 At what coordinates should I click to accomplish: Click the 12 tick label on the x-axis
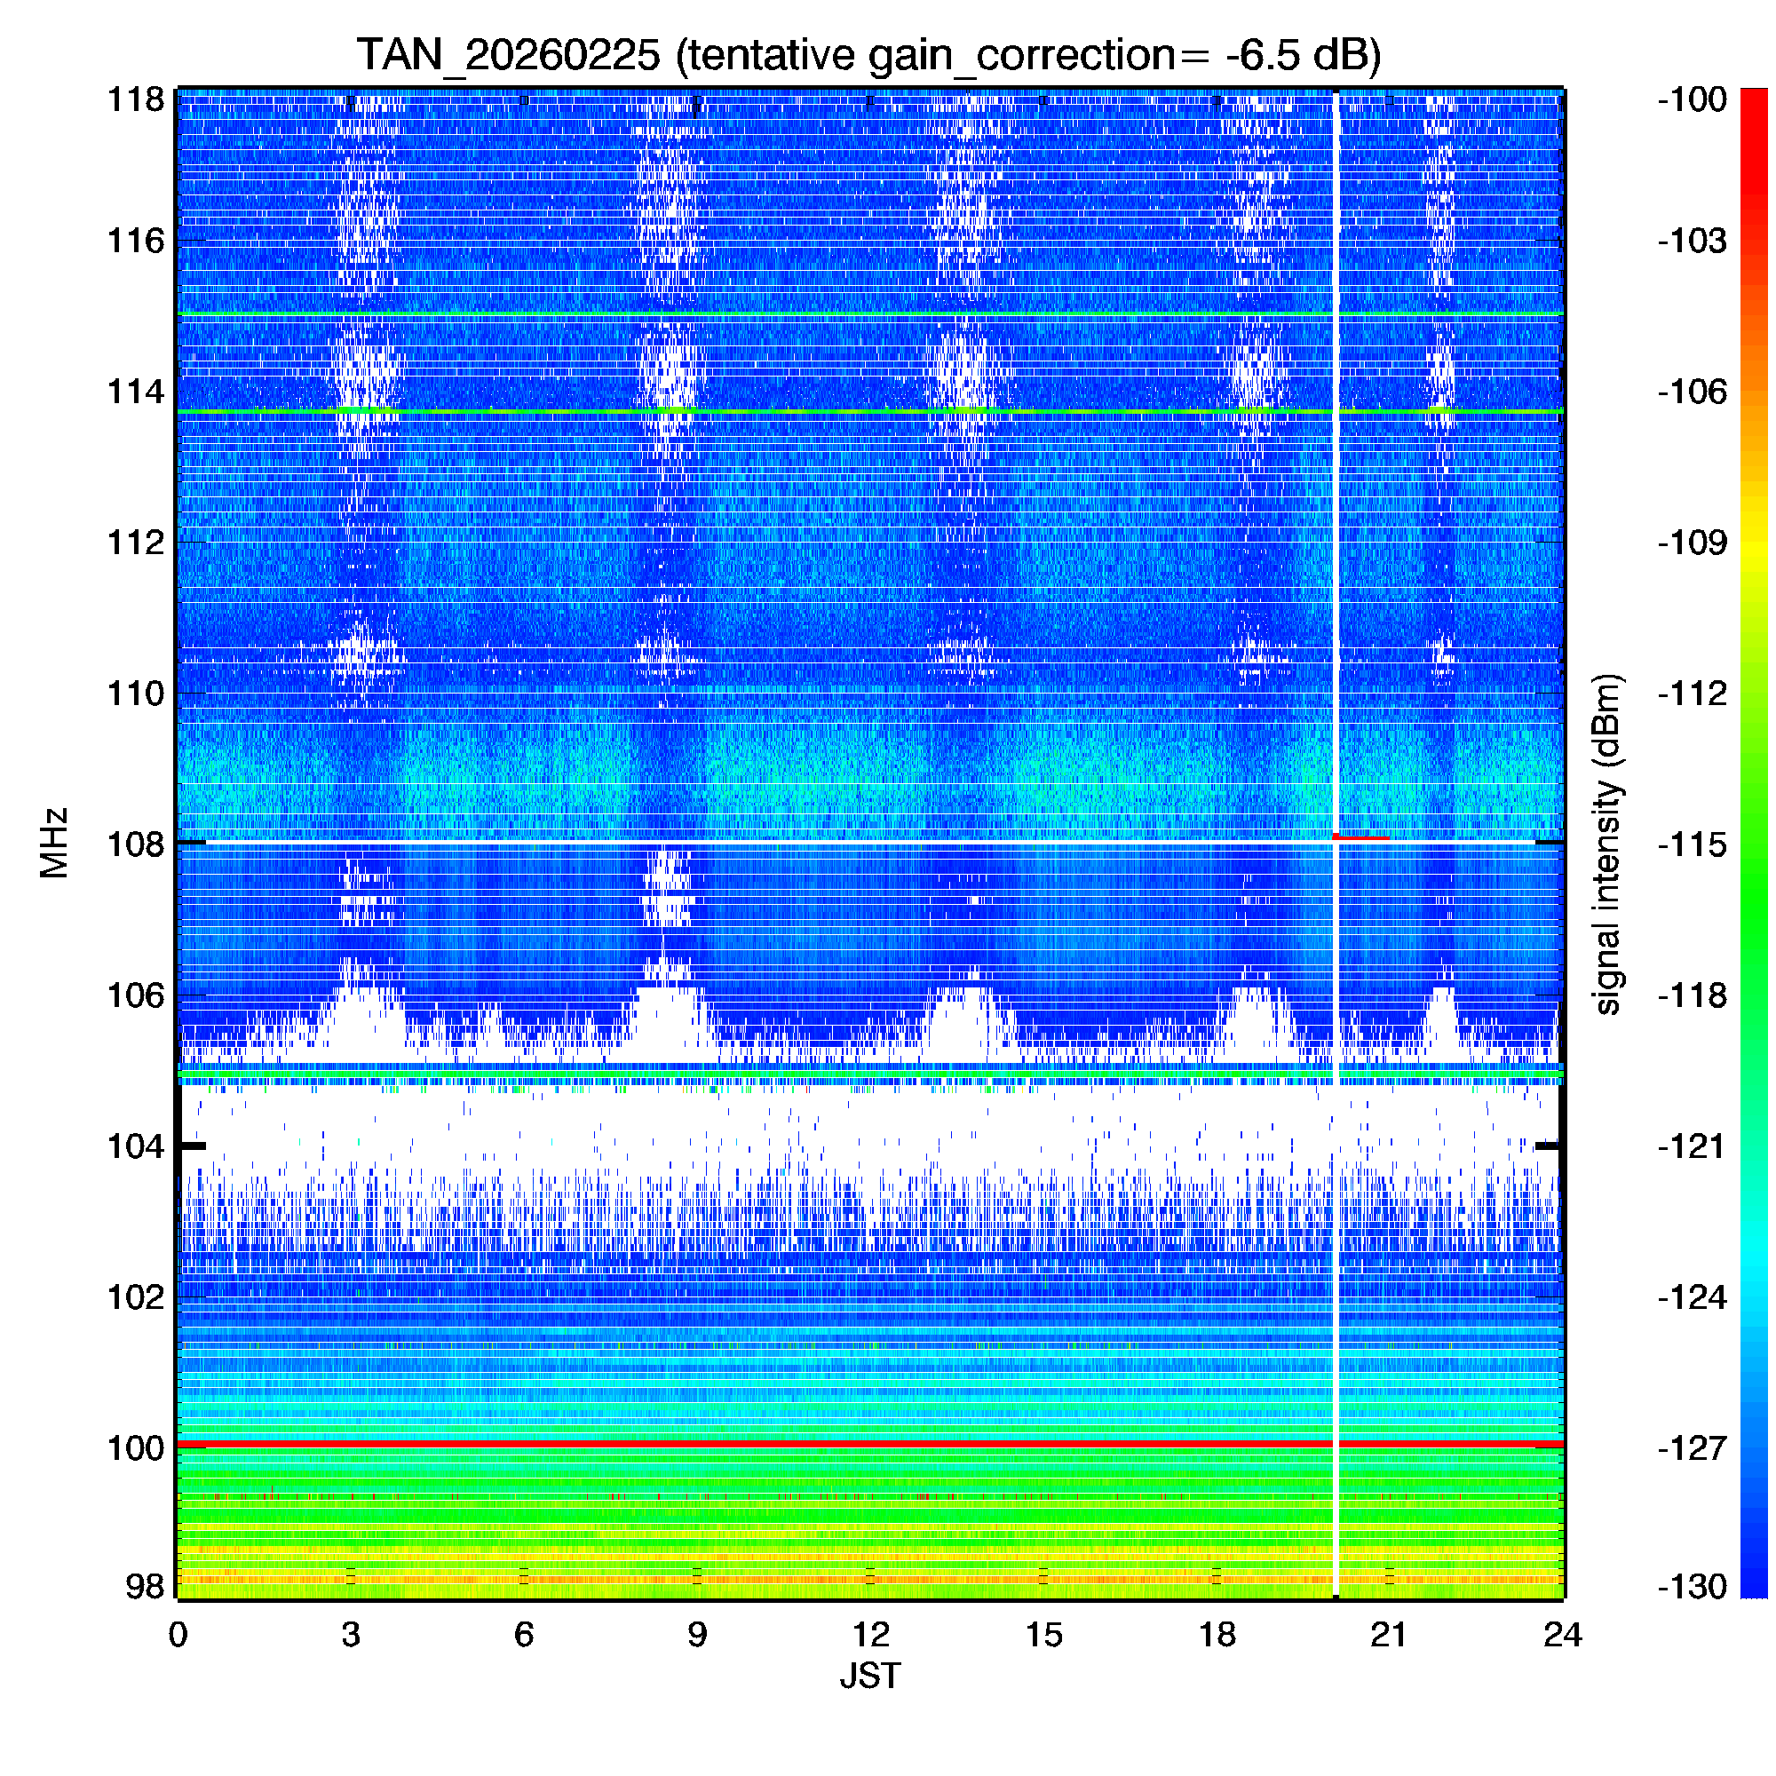point(869,1635)
